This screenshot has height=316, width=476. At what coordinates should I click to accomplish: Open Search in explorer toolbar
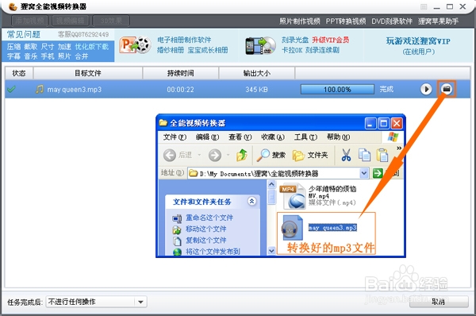[271, 155]
